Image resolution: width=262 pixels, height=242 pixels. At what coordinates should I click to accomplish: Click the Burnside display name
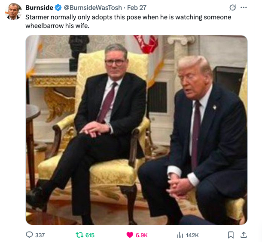coord(39,8)
